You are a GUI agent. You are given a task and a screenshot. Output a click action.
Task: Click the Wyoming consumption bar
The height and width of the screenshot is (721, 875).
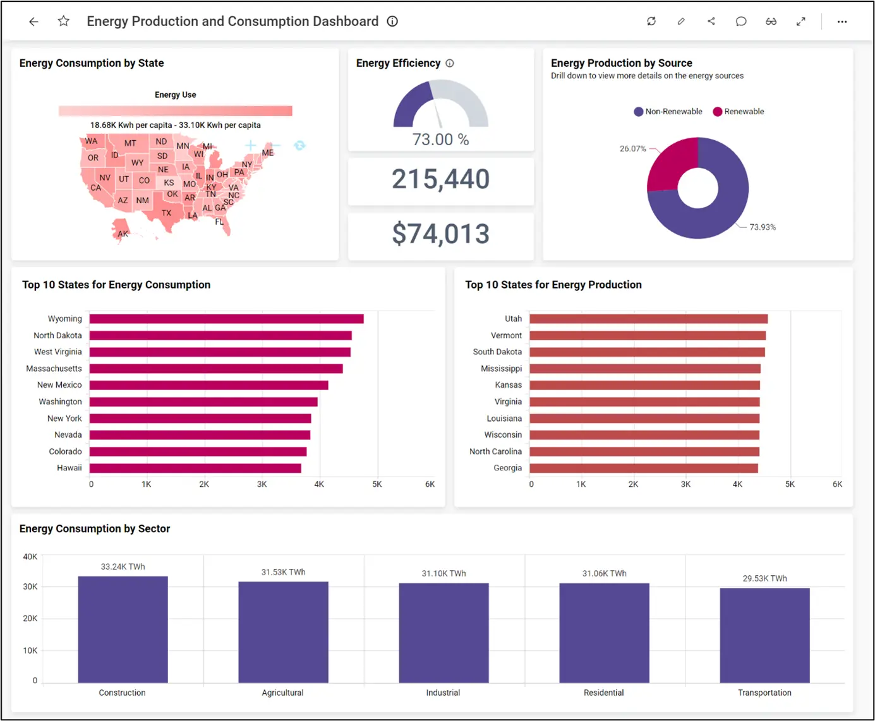click(x=226, y=319)
